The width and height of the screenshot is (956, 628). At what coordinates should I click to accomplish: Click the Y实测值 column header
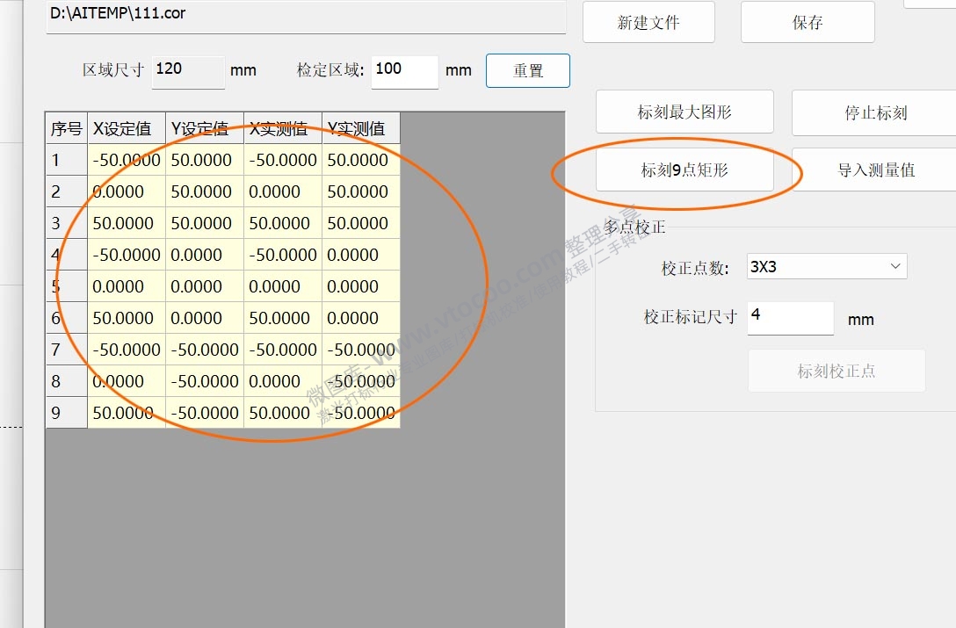[x=359, y=128]
